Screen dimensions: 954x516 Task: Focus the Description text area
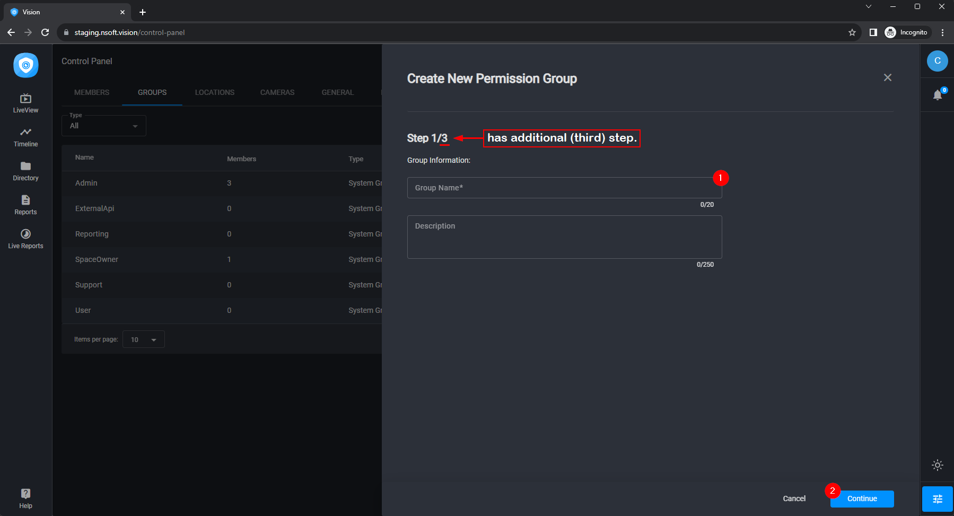[564, 237]
